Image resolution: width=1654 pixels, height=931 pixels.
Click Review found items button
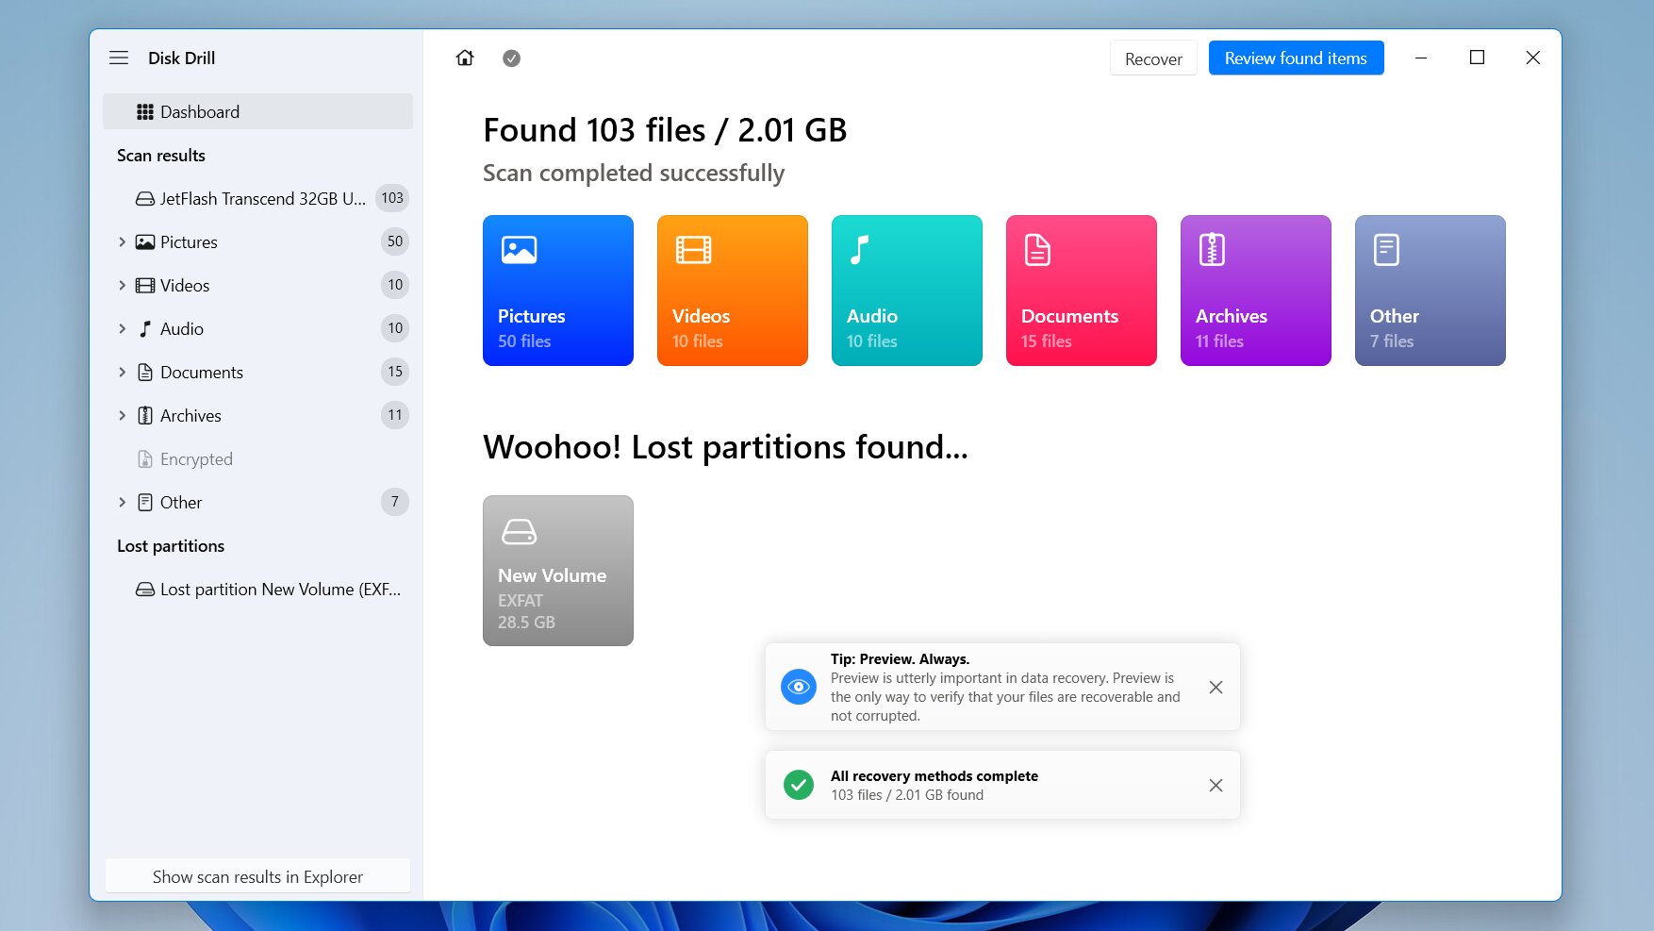[x=1296, y=58]
